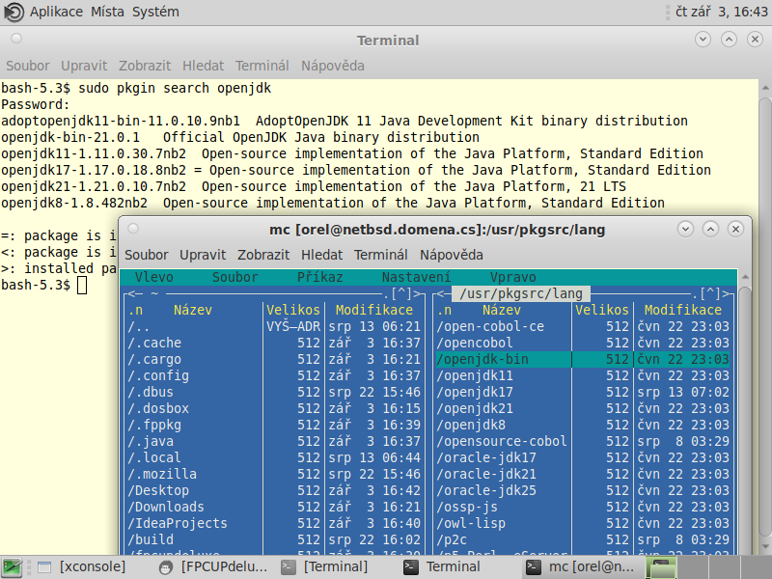
Task: Open the Místa panel menu
Action: (107, 12)
